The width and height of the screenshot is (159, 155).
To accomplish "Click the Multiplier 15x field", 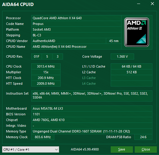I will pyautogui.click(x=46, y=72).
